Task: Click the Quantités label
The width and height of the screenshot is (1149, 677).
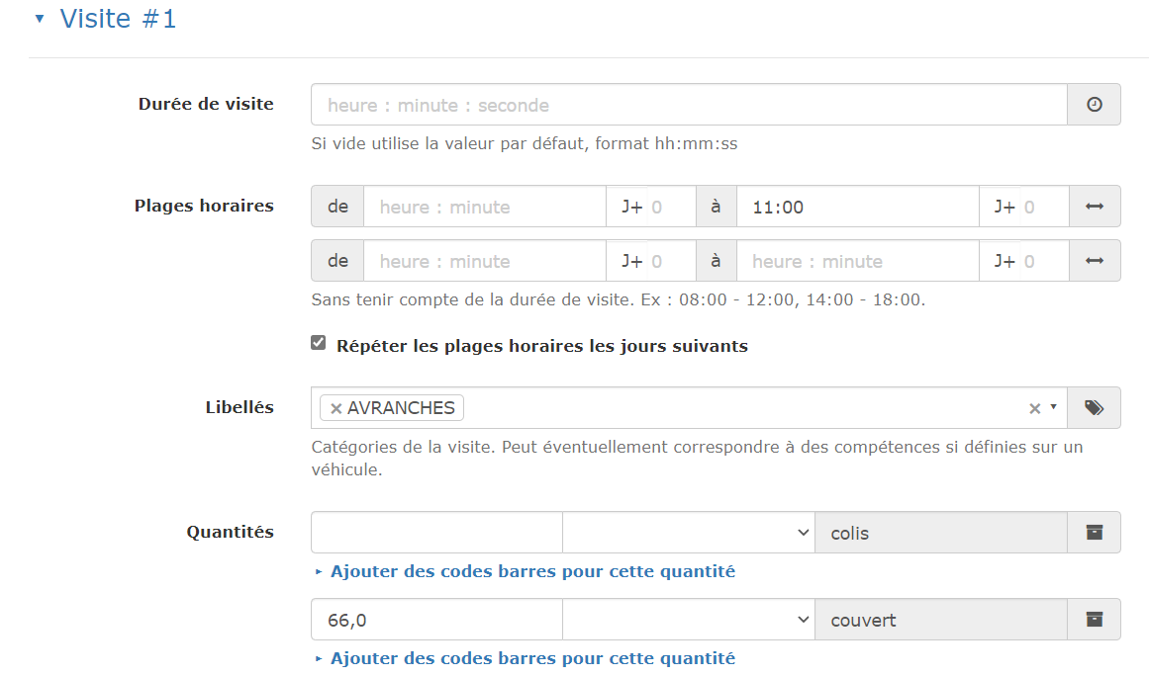Action: point(230,532)
